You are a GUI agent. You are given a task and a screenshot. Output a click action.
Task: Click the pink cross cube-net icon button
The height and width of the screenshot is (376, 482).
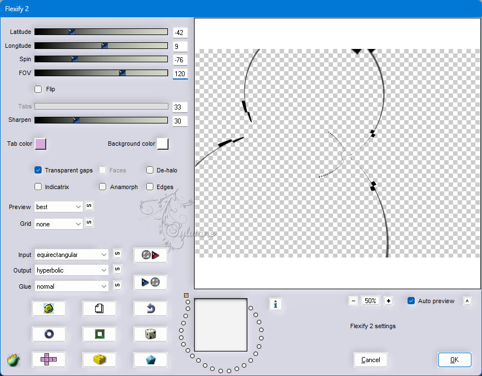pyautogui.click(x=48, y=359)
